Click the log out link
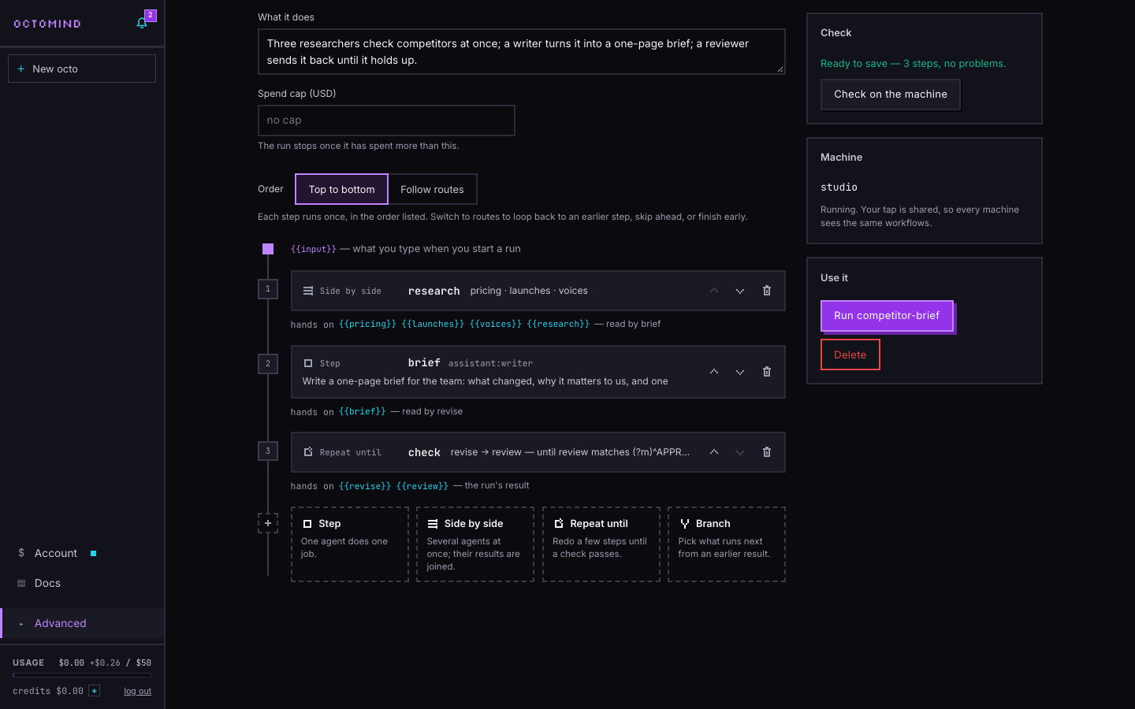Viewport: 1135px width, 709px height. [x=137, y=691]
